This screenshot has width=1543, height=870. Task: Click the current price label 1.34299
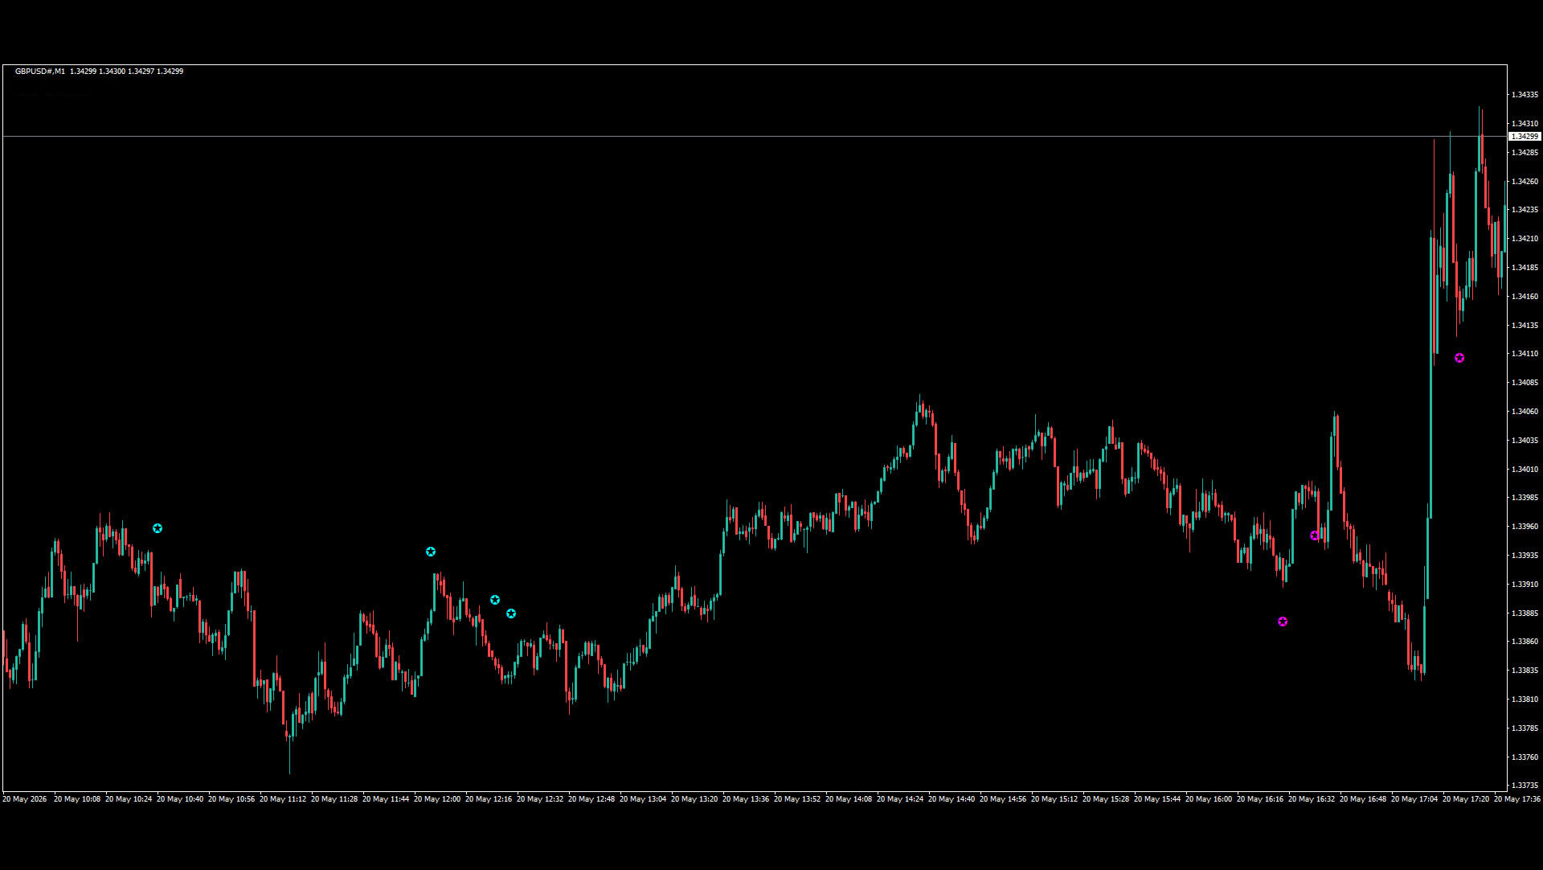pos(1525,137)
